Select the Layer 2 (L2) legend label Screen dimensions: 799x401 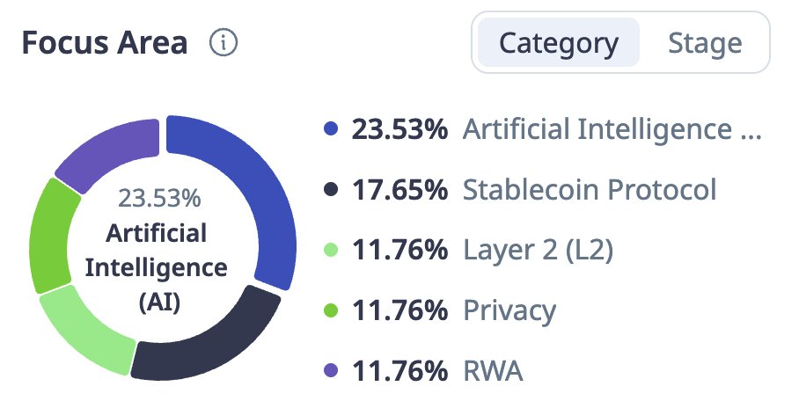538,250
